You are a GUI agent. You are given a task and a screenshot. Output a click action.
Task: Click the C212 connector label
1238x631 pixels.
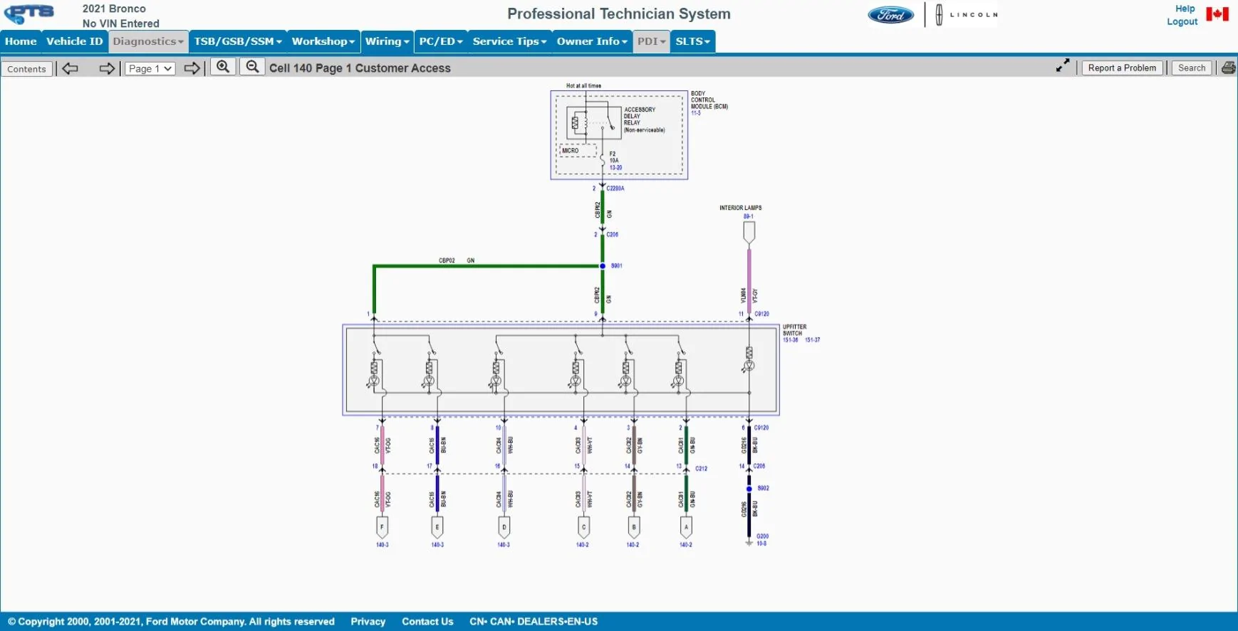pyautogui.click(x=702, y=469)
